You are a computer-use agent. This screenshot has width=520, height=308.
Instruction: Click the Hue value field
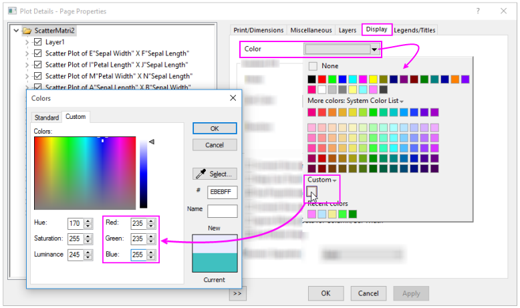(x=76, y=223)
